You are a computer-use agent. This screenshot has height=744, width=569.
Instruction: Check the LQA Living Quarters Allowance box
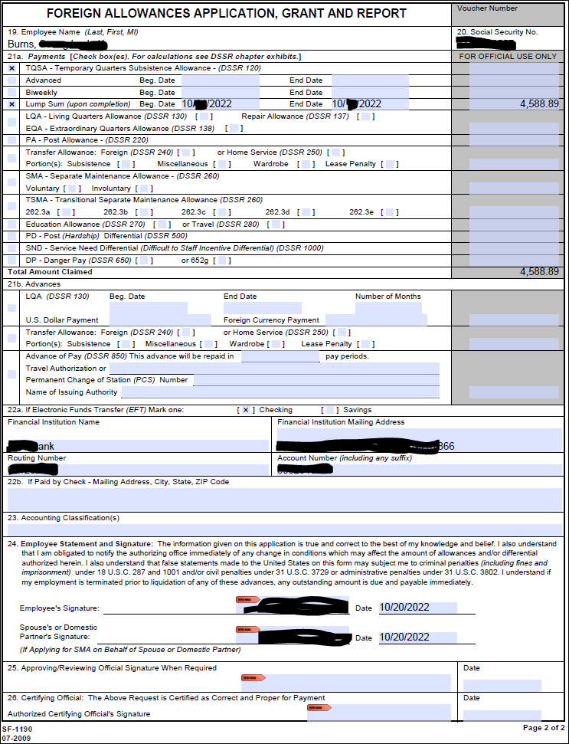pos(11,123)
